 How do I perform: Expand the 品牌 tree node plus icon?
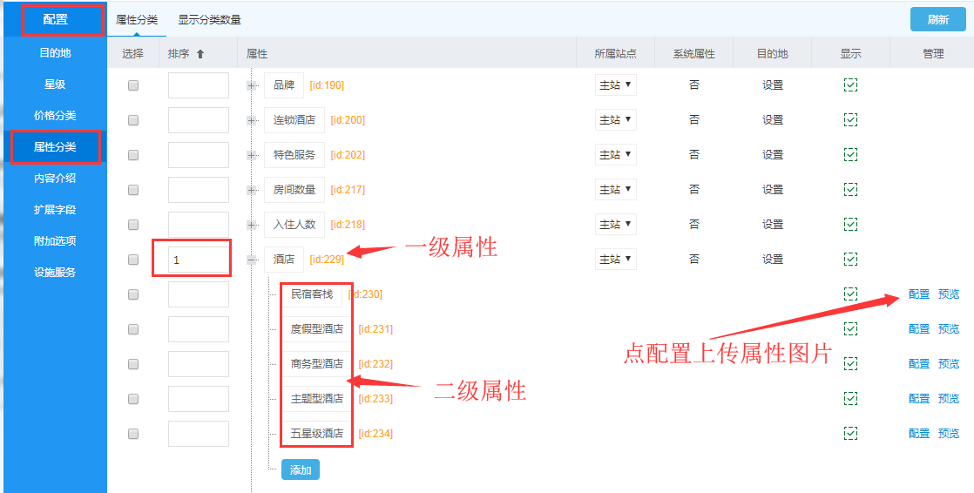[x=252, y=85]
